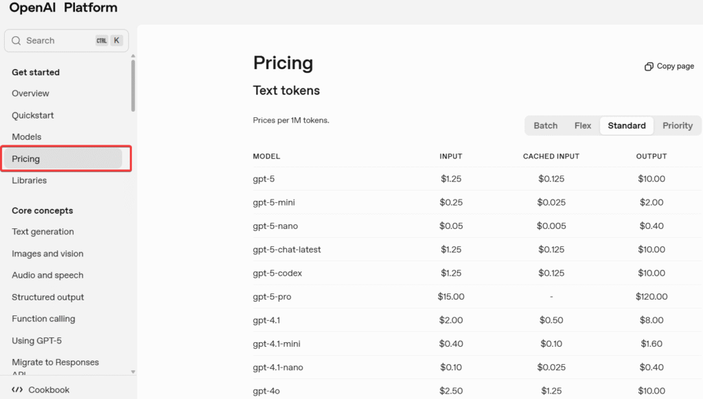The height and width of the screenshot is (399, 703).
Task: Click the magnifier icon in the search box
Action: tap(16, 41)
